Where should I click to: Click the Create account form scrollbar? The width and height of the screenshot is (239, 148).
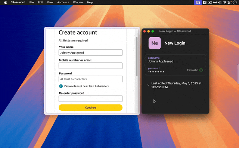click(137, 57)
